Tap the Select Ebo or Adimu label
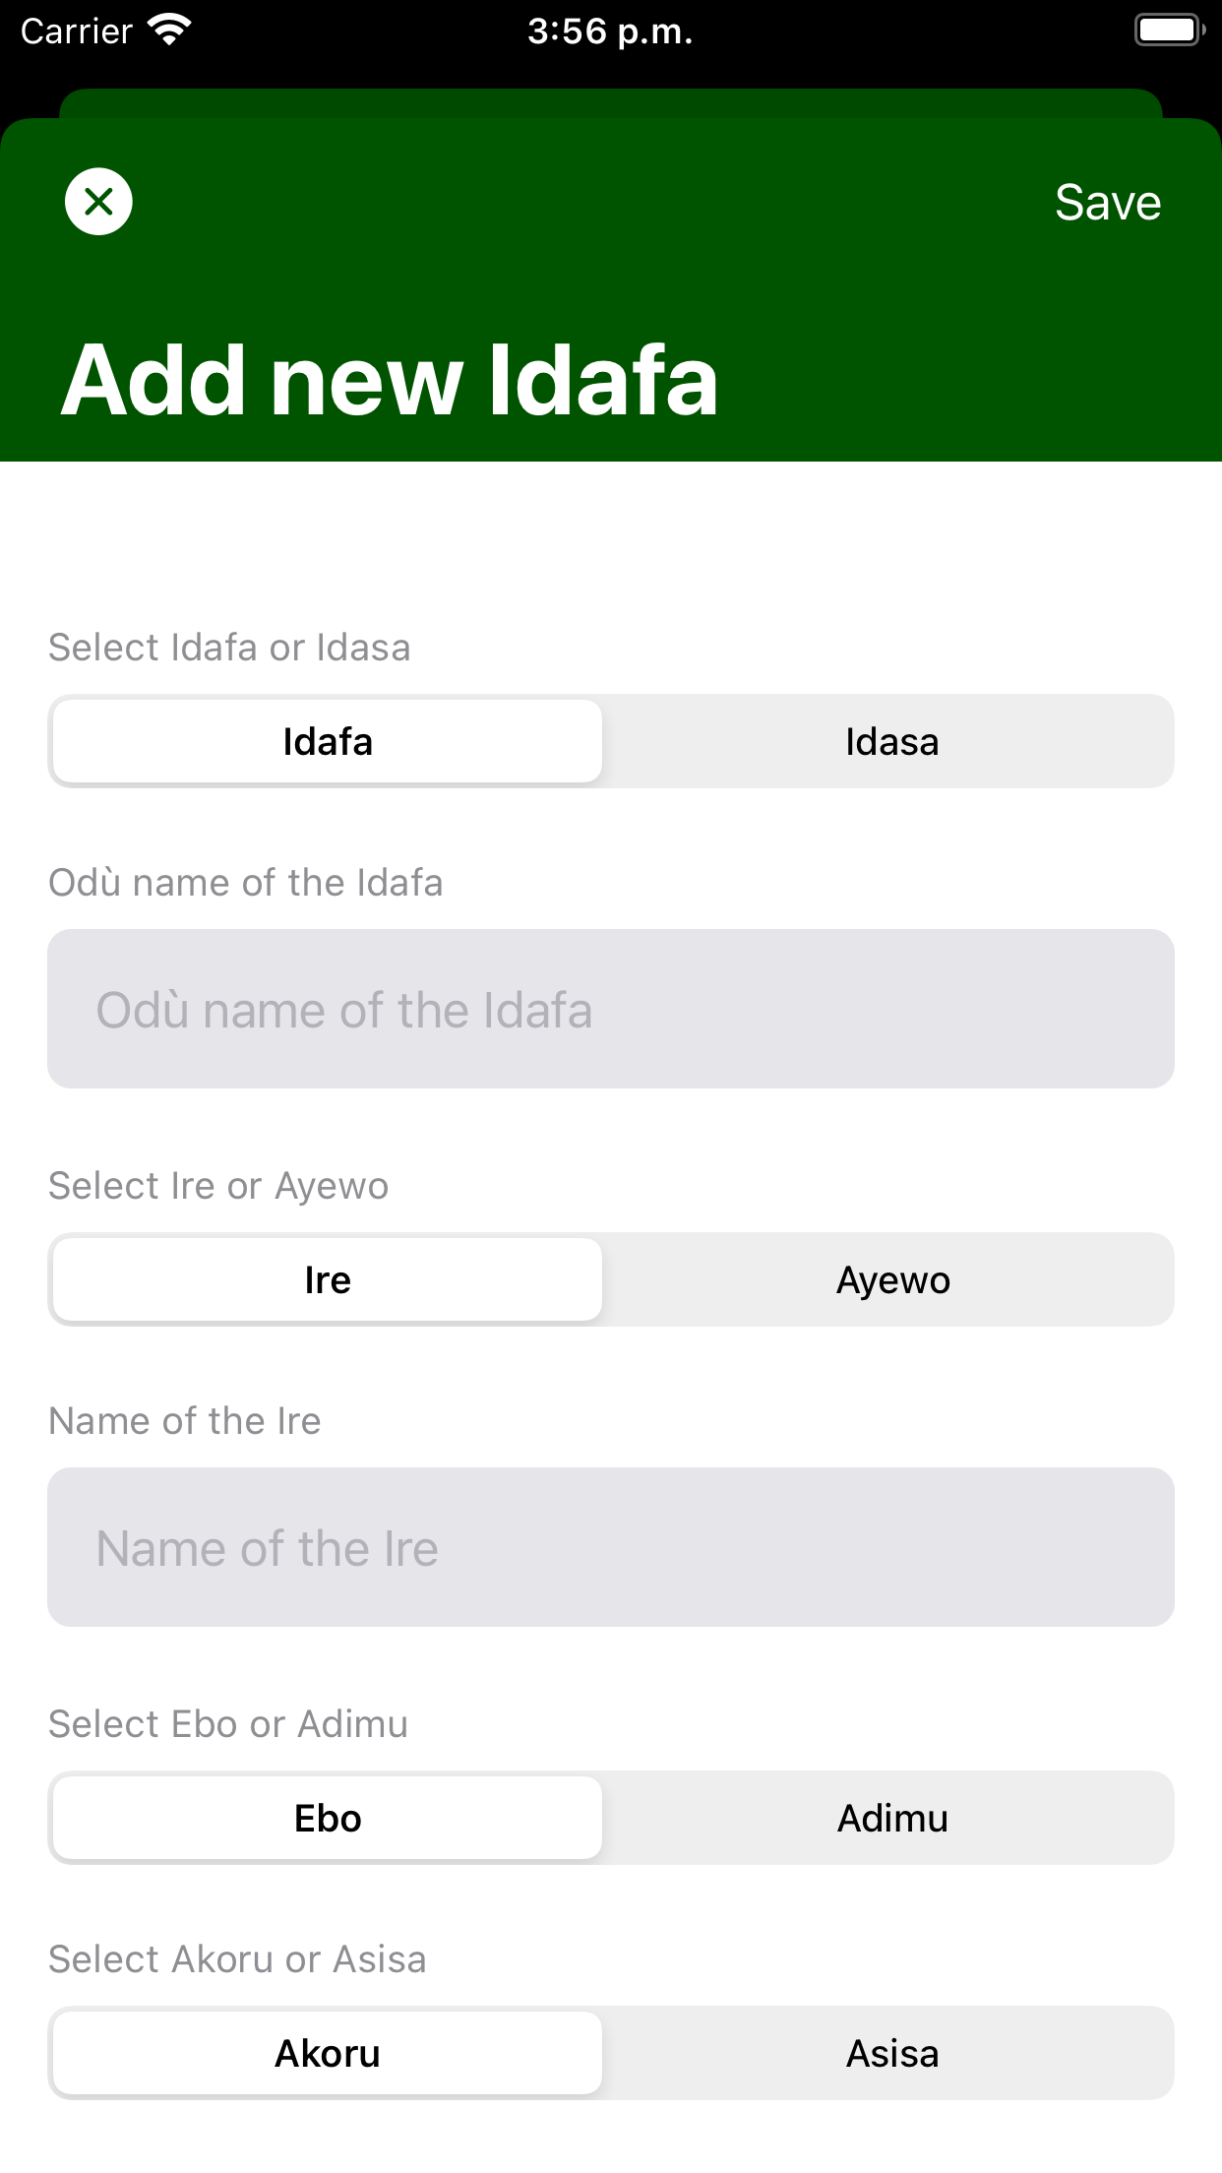 (x=228, y=1723)
